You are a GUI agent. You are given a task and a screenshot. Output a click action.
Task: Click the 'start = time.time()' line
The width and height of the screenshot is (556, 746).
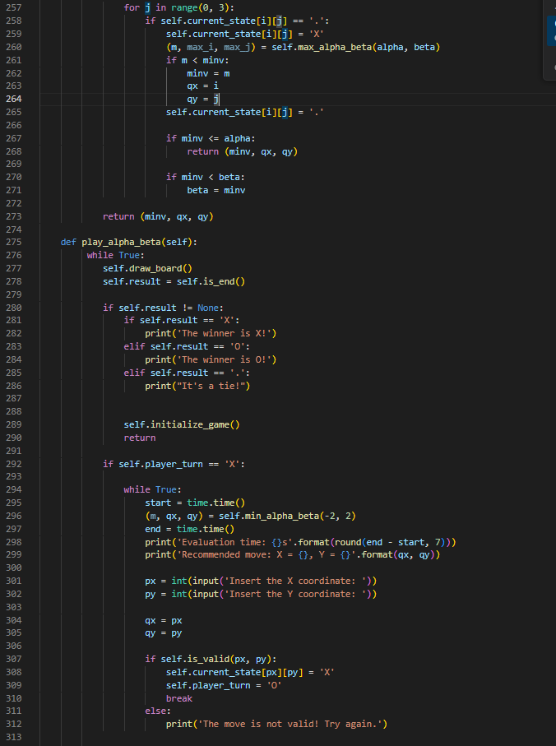tap(195, 503)
